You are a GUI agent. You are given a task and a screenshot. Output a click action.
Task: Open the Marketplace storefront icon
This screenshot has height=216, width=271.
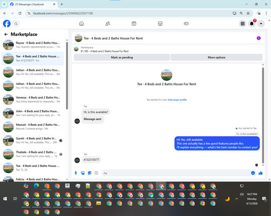(160, 24)
